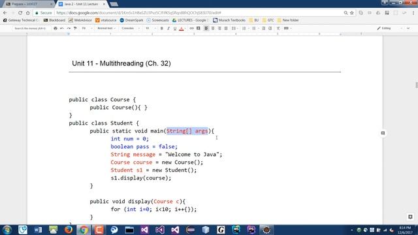Click the Redo arrow icon

tap(69, 28)
